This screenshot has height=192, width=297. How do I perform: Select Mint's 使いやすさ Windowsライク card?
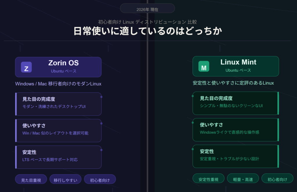(236, 130)
